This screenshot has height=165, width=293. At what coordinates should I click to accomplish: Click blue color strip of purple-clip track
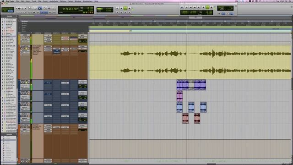[19, 85]
